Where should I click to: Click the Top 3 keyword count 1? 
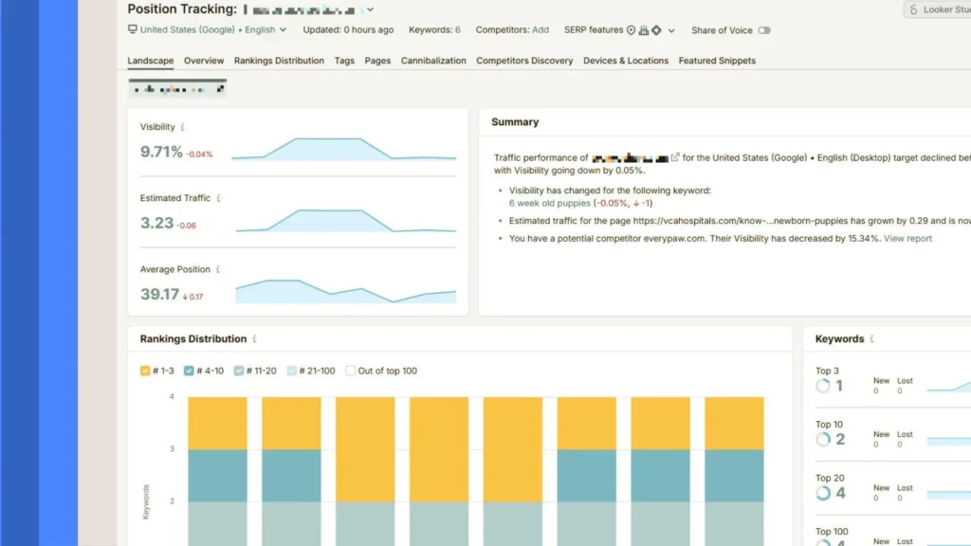click(x=839, y=386)
